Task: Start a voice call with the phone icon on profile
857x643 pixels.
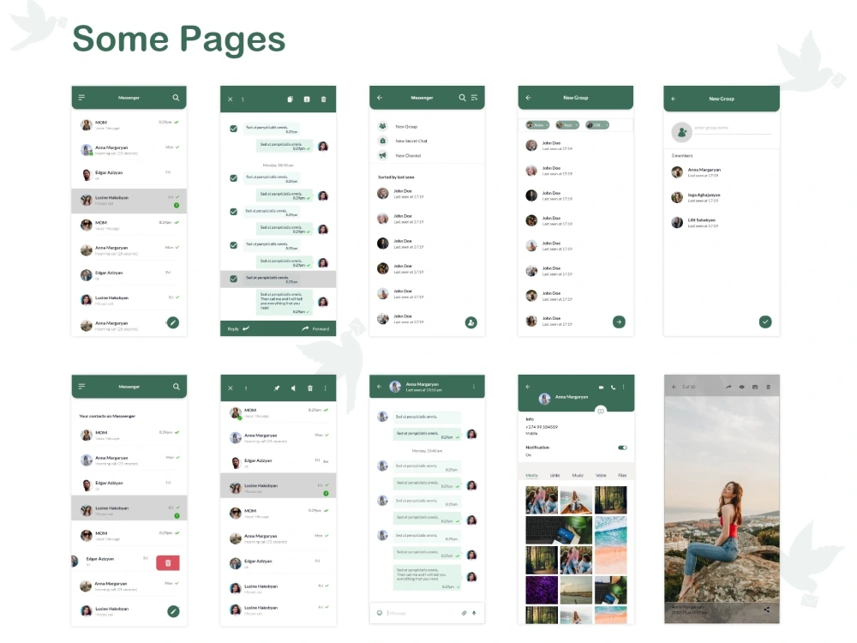Action: 614,388
